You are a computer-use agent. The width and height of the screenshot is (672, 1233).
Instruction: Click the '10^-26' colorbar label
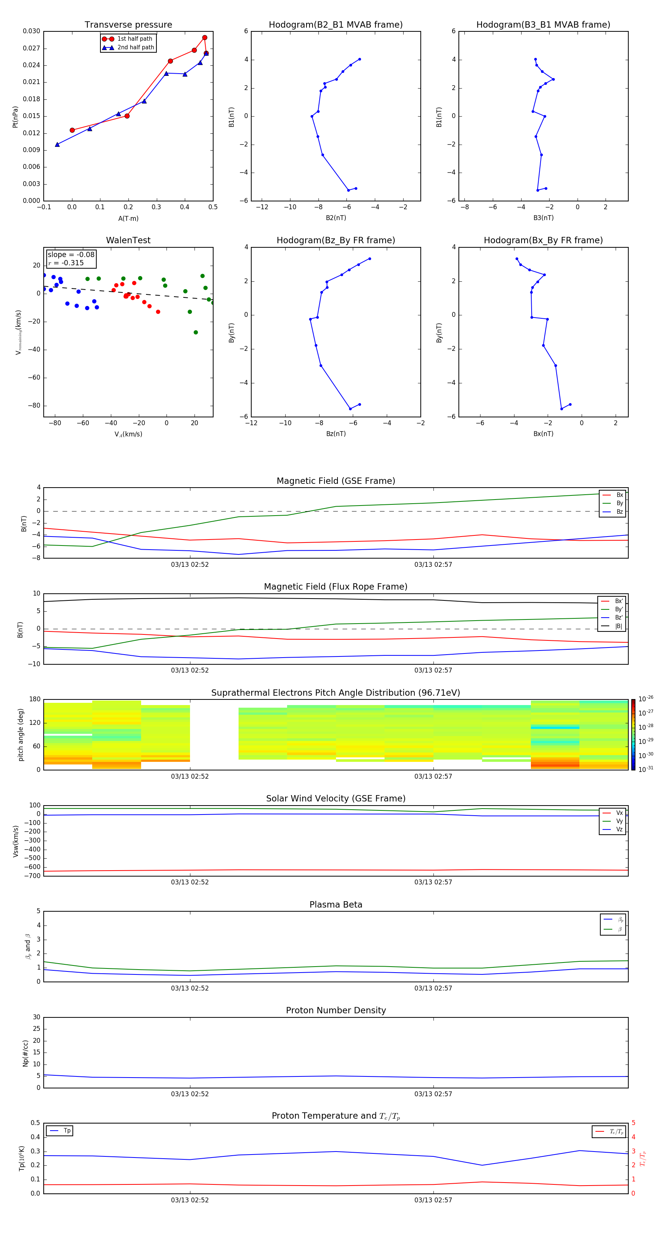tap(646, 699)
